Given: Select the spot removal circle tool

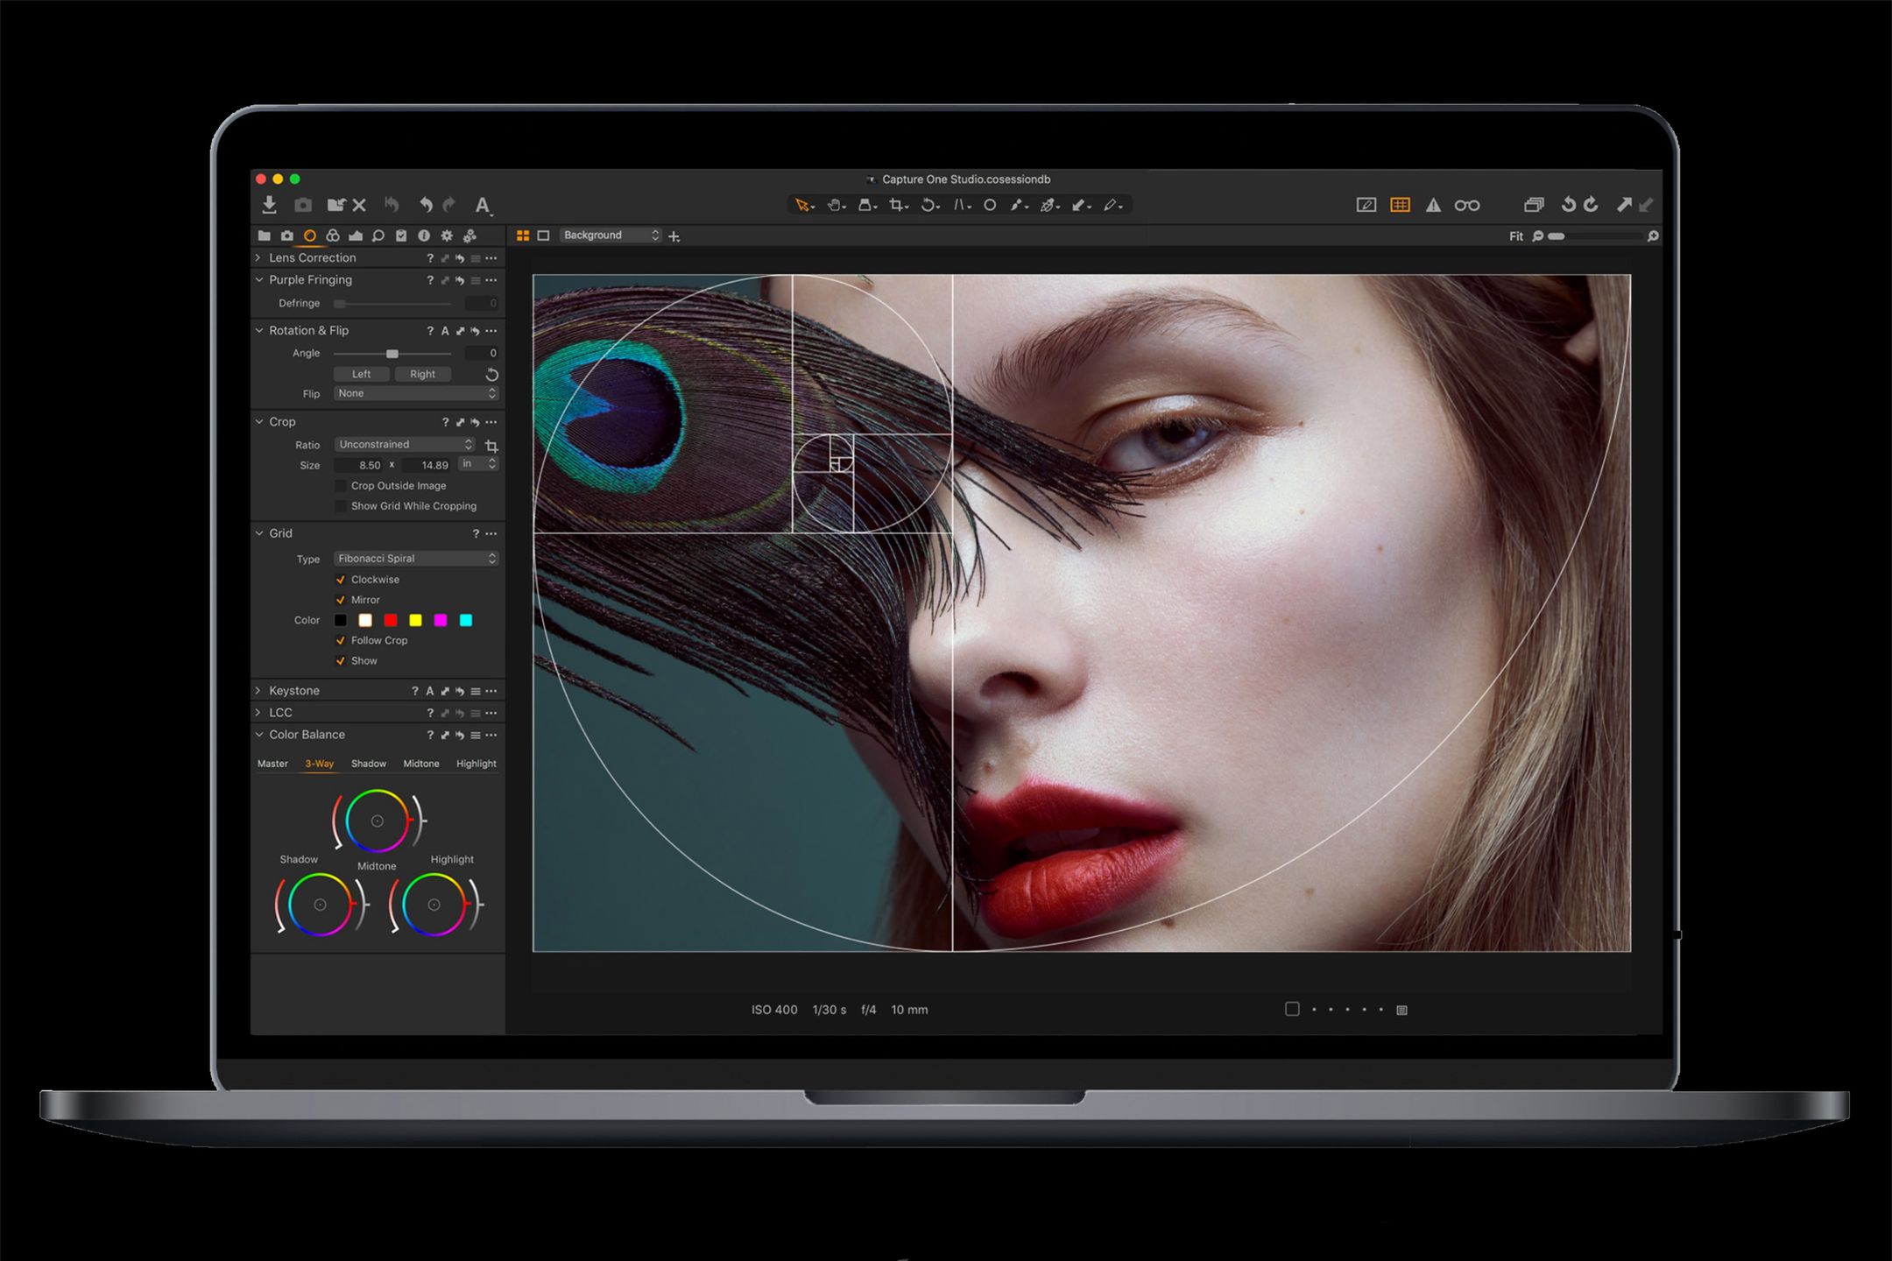Looking at the screenshot, I should [990, 205].
